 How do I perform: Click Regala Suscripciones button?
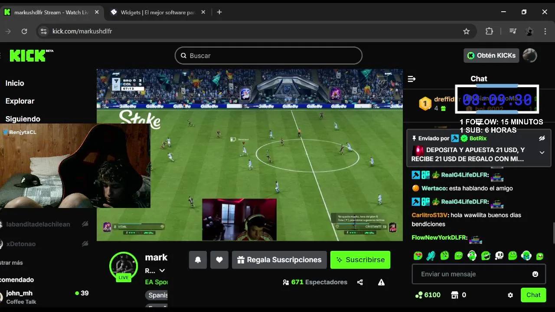click(279, 260)
